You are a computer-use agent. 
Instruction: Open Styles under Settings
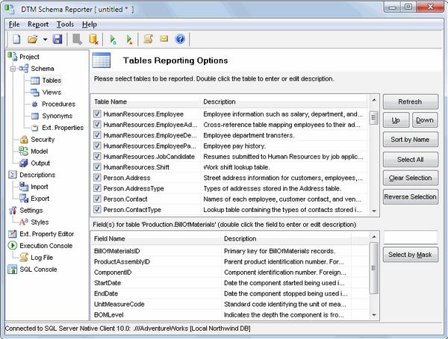tap(40, 222)
